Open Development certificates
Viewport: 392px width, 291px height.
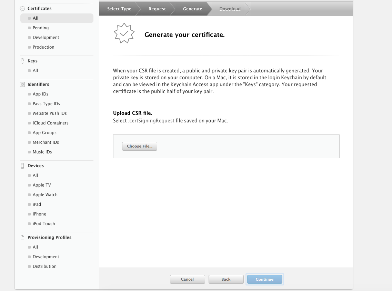click(x=46, y=38)
